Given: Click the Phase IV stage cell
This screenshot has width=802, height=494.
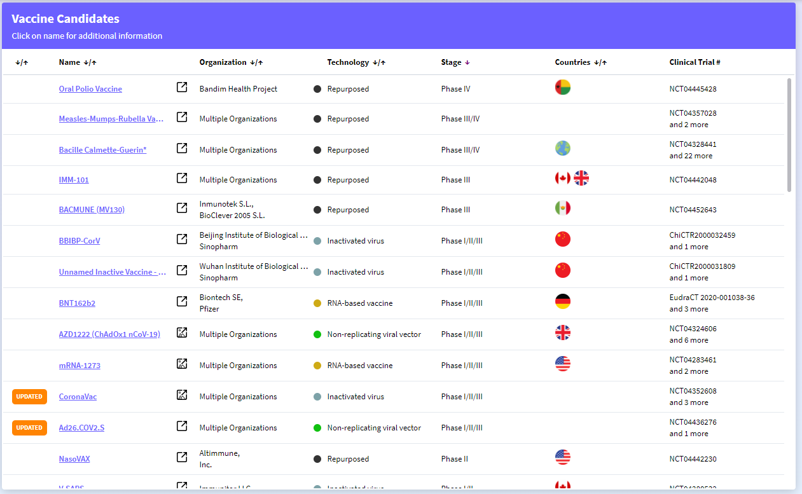Looking at the screenshot, I should coord(455,89).
